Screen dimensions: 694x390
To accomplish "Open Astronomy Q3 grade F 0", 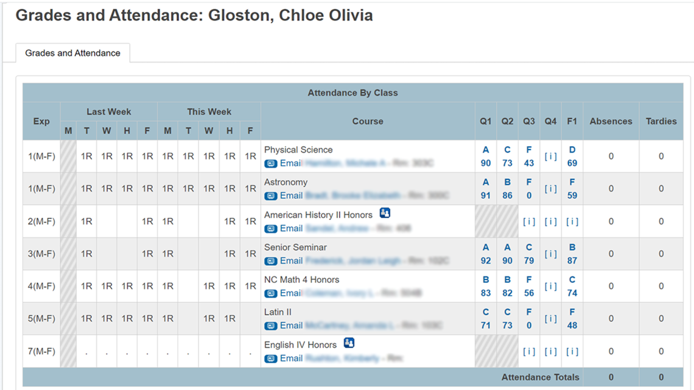I will point(529,189).
